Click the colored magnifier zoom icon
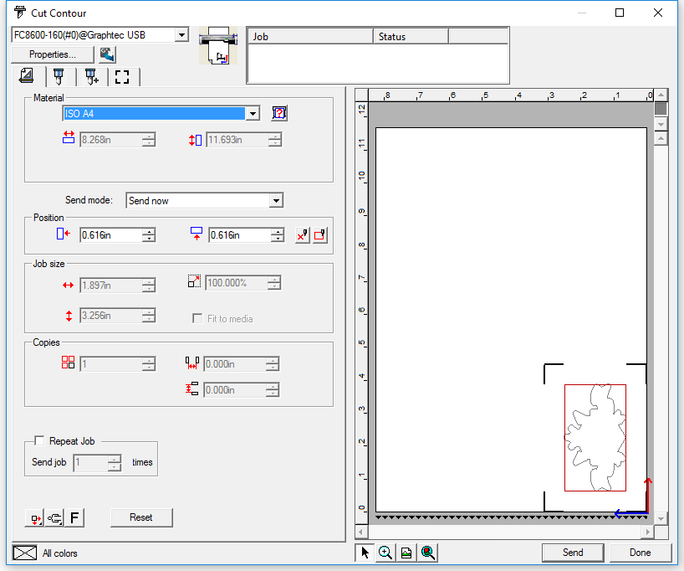Screen dimensions: 684x571 pyautogui.click(x=427, y=553)
